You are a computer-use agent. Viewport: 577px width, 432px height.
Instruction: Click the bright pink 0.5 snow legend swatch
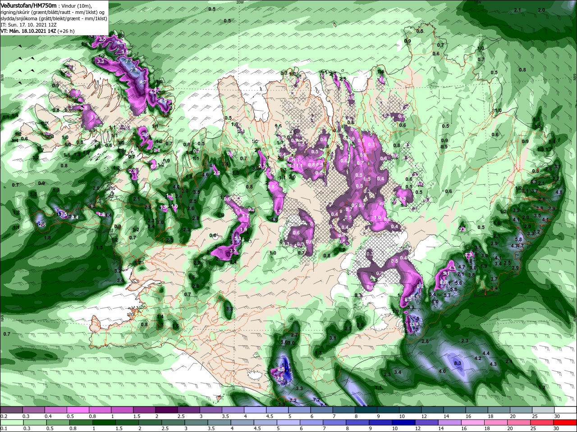point(78,410)
